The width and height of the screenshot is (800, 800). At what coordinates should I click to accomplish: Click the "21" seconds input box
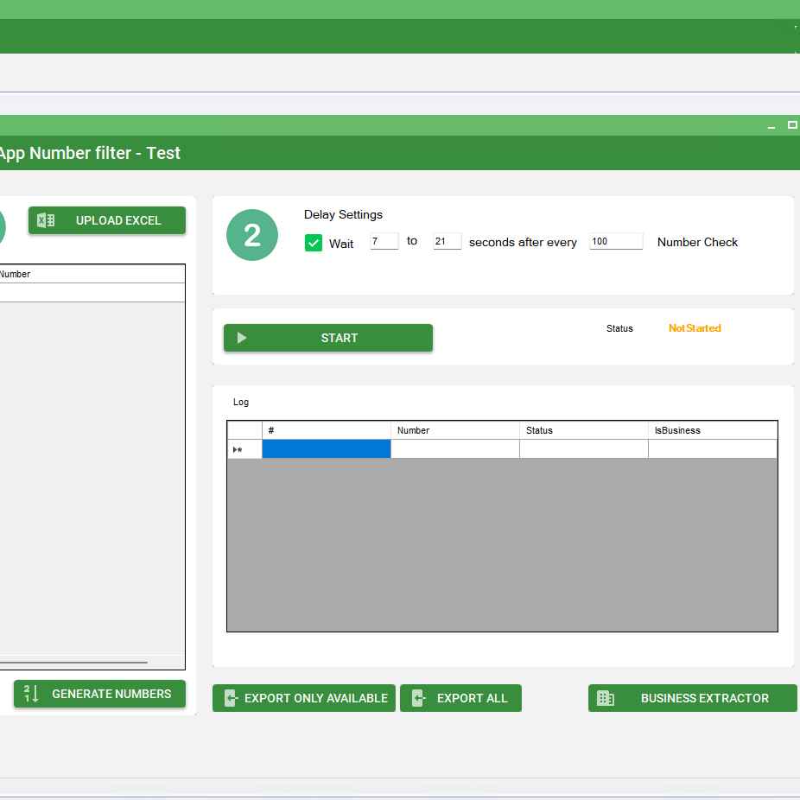click(447, 241)
